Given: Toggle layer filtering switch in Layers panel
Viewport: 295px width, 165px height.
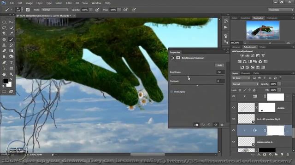Looking at the screenshot, I should pyautogui.click(x=280, y=78).
